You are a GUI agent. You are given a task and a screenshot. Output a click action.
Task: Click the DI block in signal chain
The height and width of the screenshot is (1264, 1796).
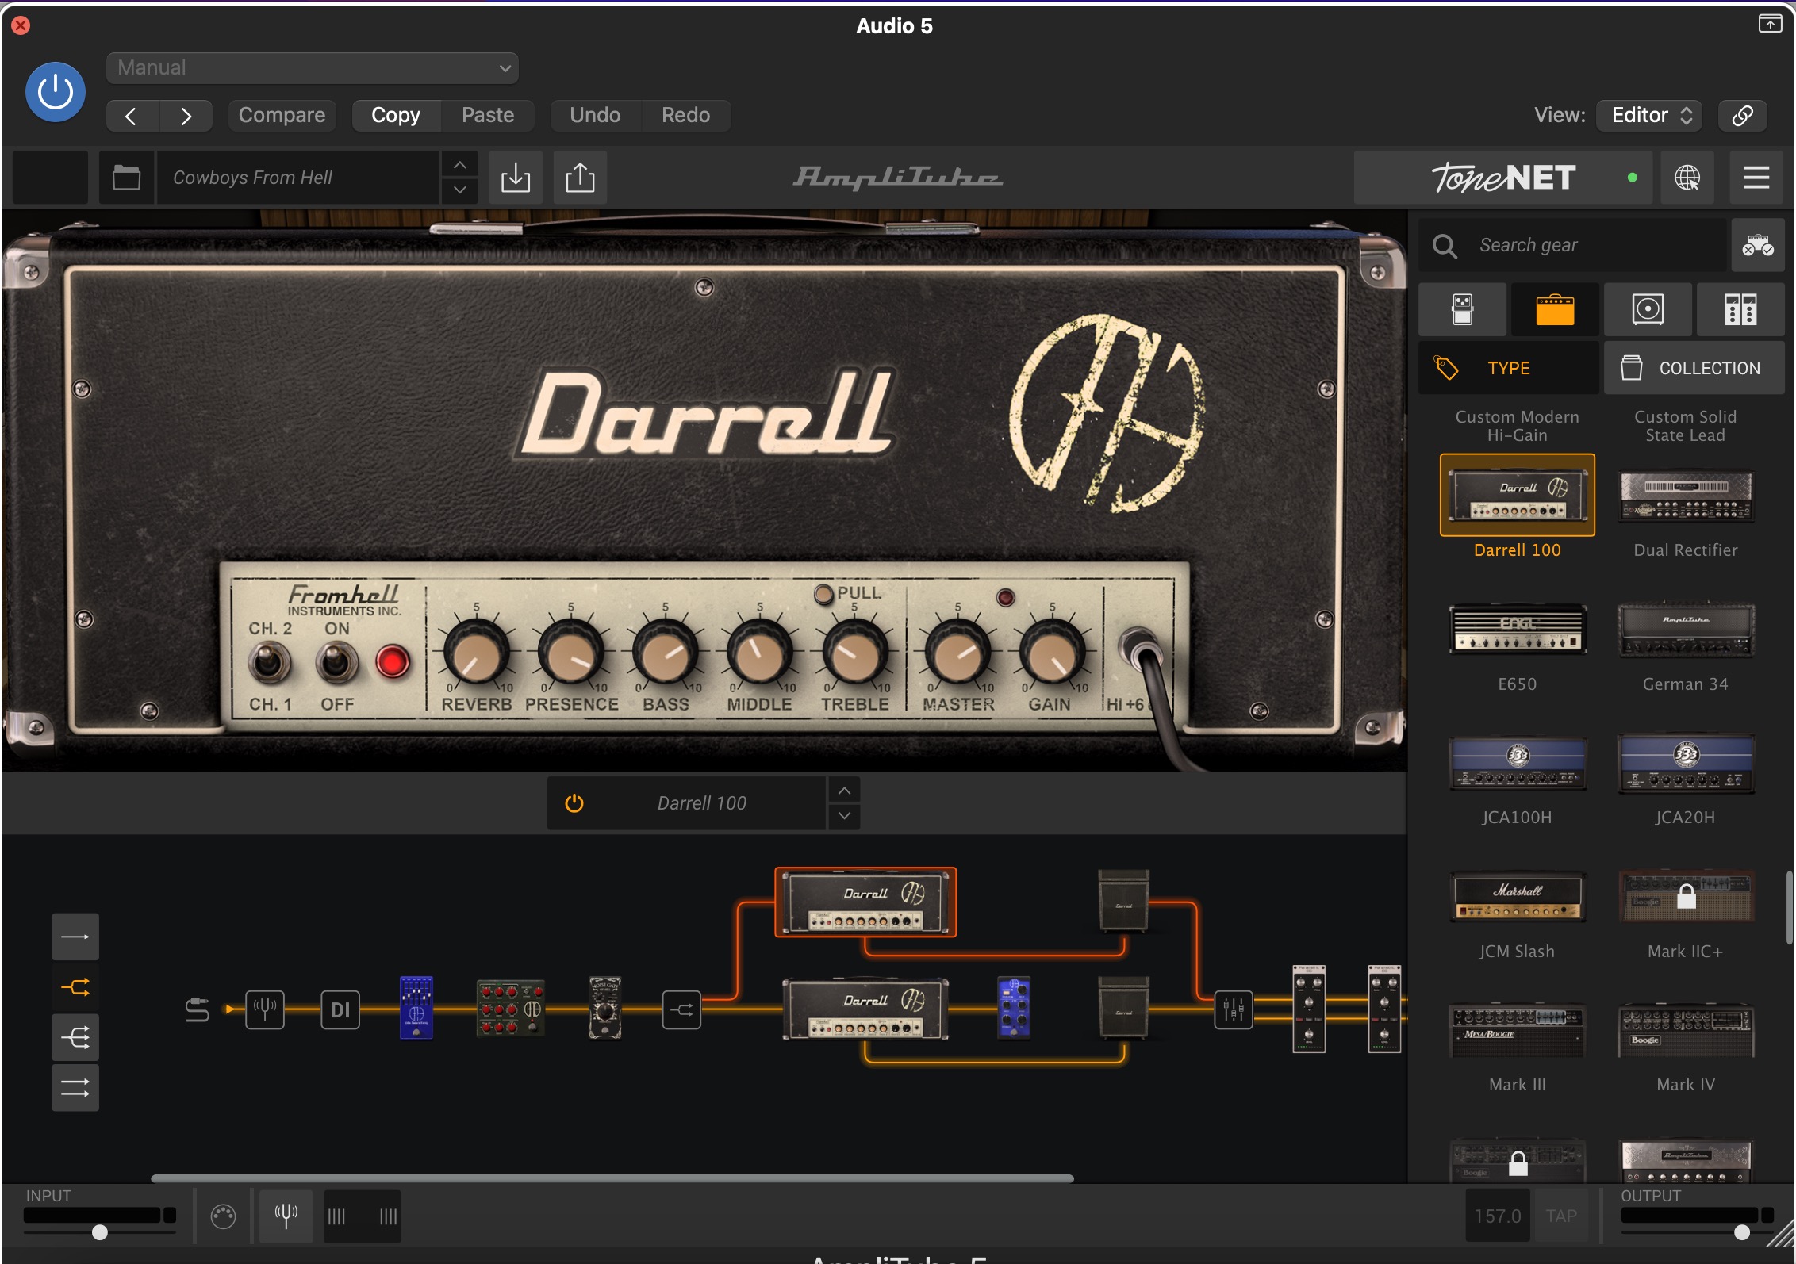coord(340,1009)
